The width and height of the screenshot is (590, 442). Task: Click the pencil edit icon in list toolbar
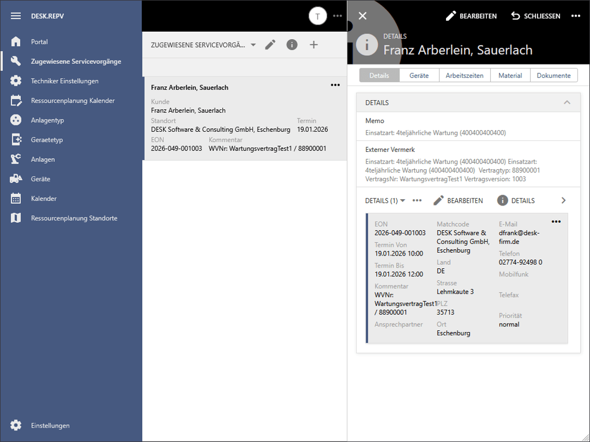(x=270, y=45)
